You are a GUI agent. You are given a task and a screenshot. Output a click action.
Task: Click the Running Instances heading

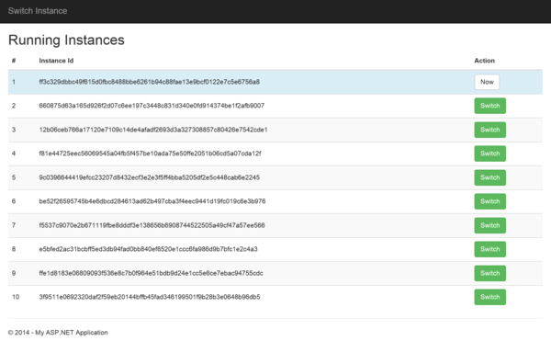tap(66, 40)
